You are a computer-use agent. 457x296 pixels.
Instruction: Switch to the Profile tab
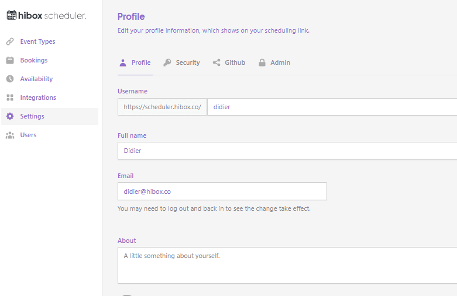coord(140,62)
